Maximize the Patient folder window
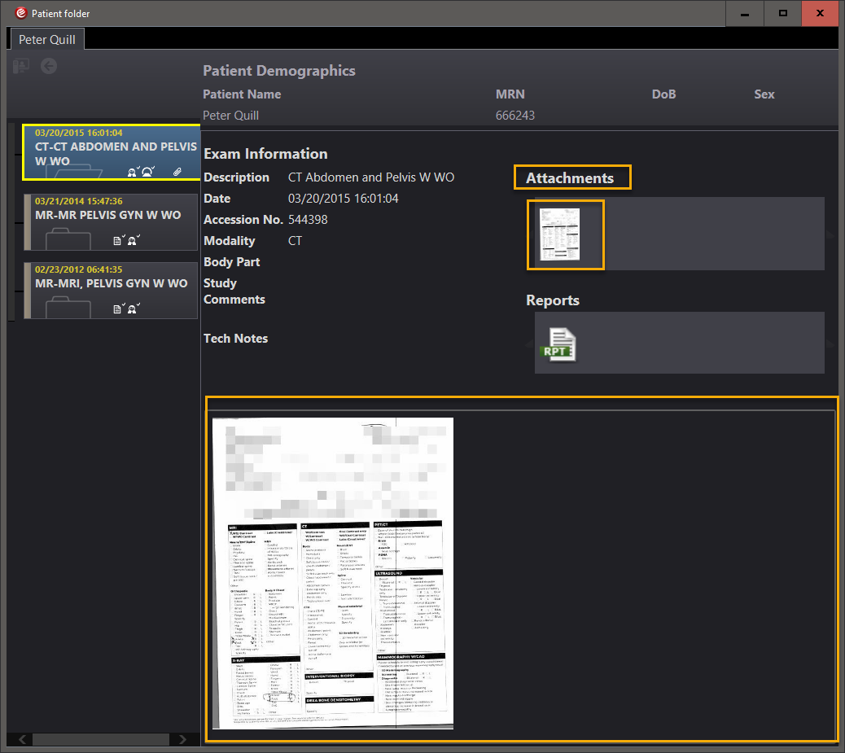Screen dimensions: 845x753 [782, 14]
